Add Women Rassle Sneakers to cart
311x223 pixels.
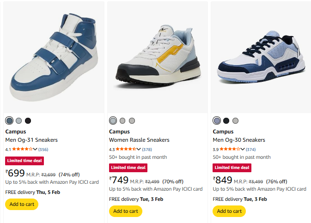pos(126,211)
